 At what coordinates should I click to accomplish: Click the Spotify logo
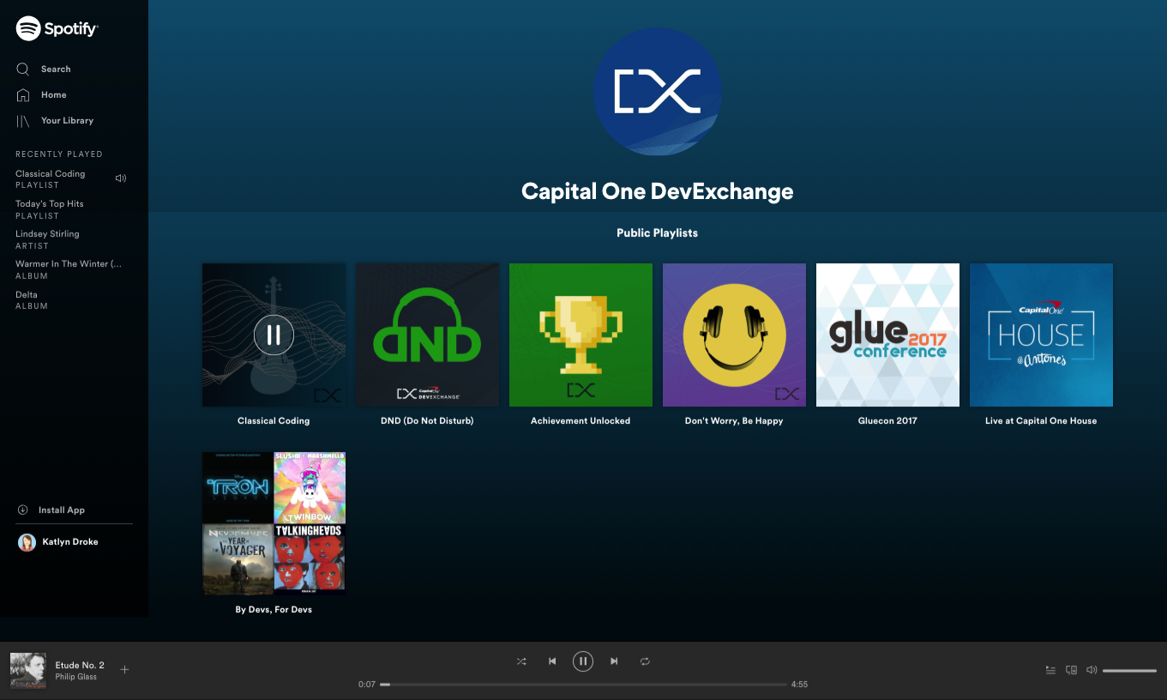(57, 28)
